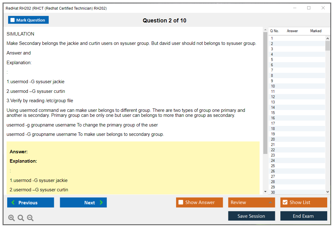Click the zoom in magnifier icon
The height and width of the screenshot is (229, 335).
12,218
